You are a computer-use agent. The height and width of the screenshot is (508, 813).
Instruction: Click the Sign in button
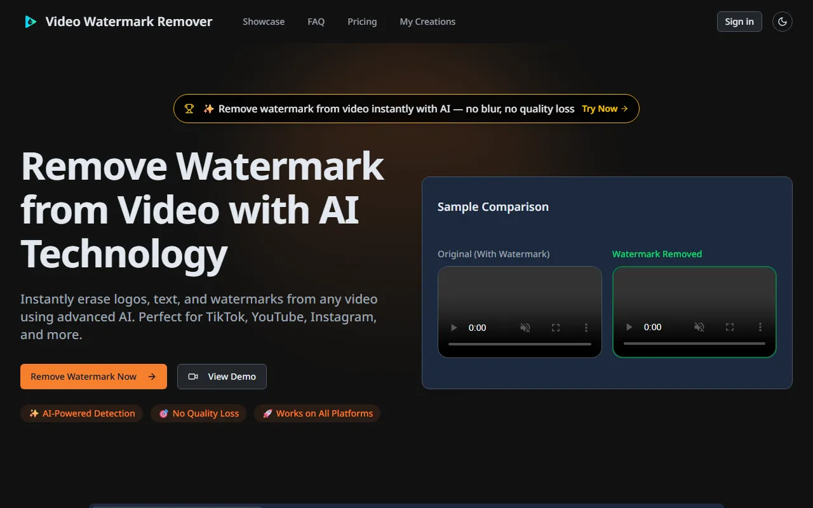pos(739,22)
